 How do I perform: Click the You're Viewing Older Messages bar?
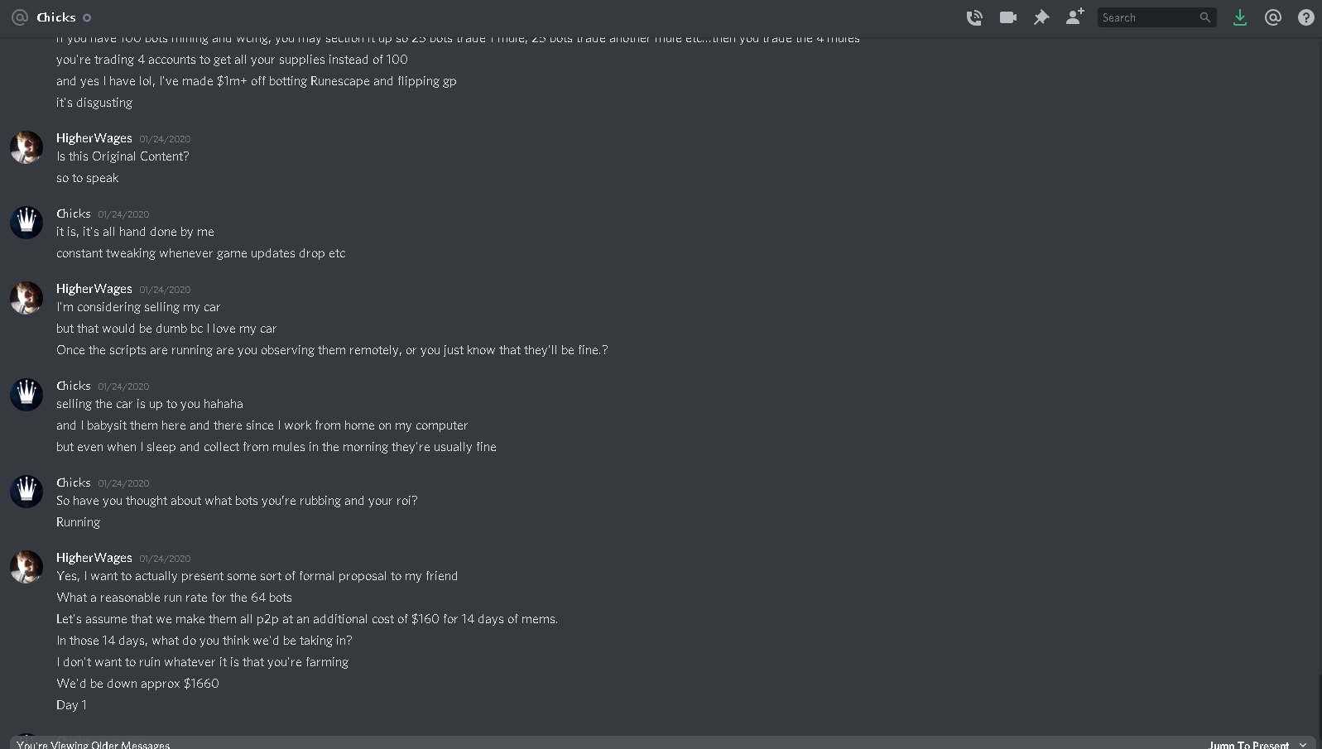click(x=661, y=742)
